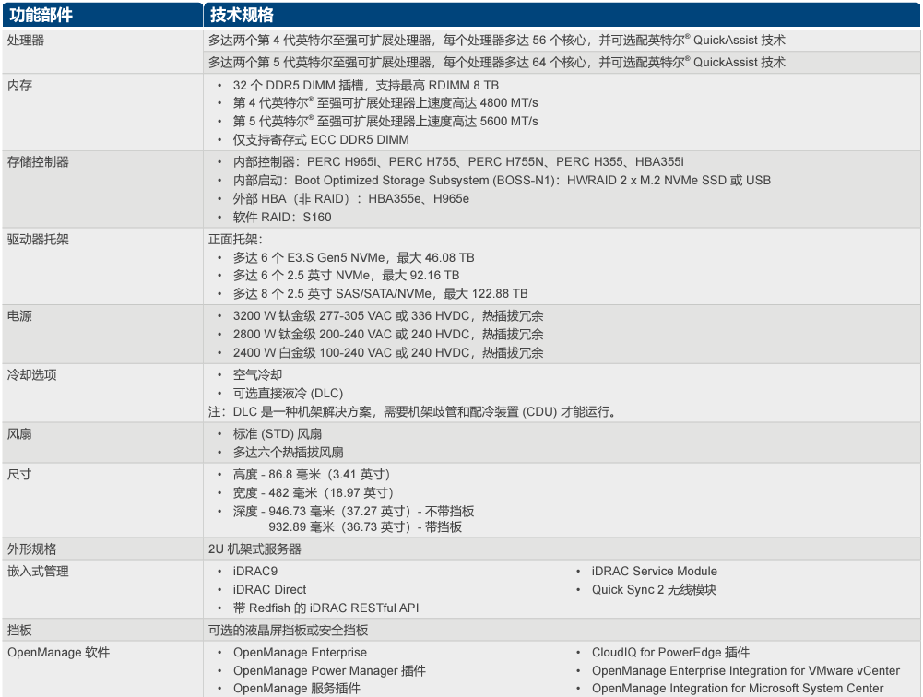923x697 pixels.
Task: Click the OpenManage Enterprise bullet
Action: click(300, 652)
